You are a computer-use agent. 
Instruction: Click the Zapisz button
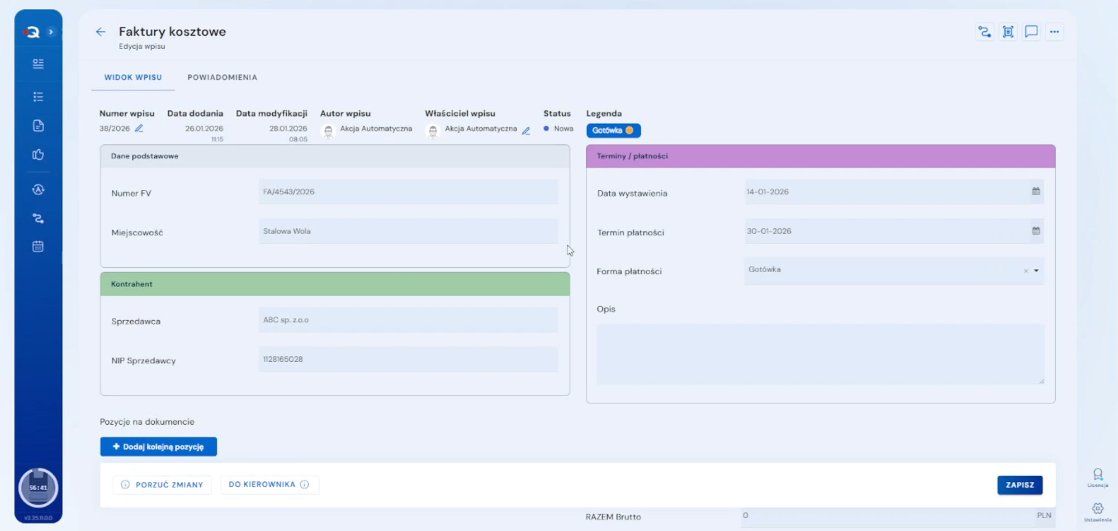[1020, 485]
